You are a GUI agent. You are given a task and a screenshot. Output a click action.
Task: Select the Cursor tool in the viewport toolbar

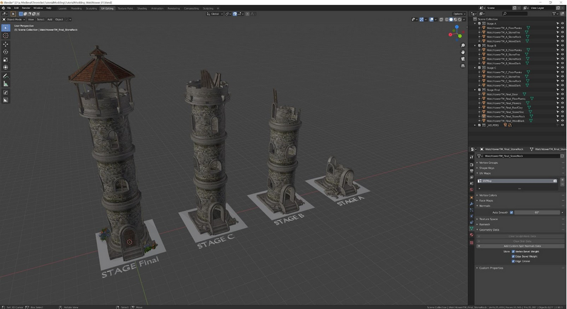click(x=5, y=36)
